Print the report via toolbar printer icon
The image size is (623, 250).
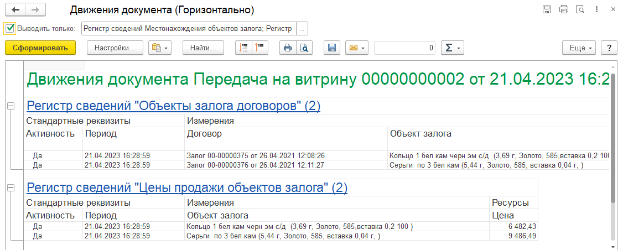point(288,48)
